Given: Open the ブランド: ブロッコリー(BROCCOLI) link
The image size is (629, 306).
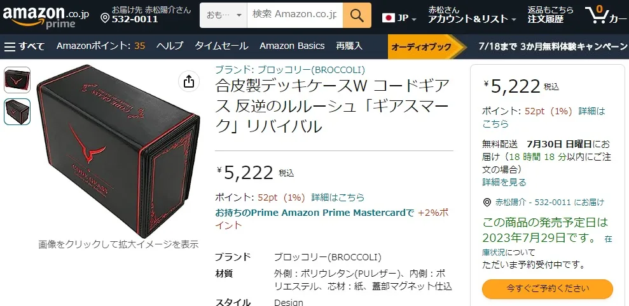Looking at the screenshot, I should pyautogui.click(x=290, y=70).
